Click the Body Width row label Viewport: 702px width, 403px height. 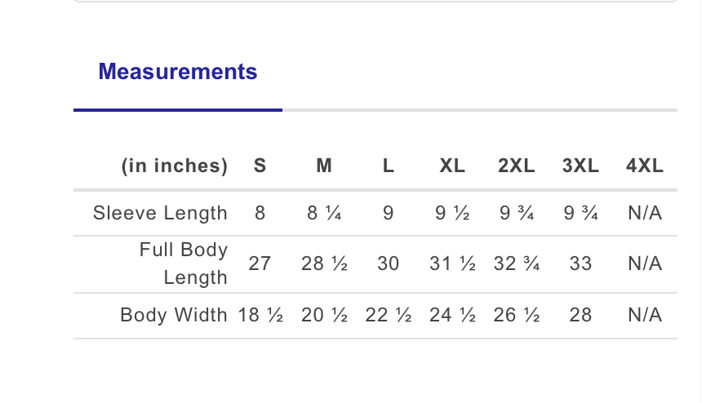174,315
